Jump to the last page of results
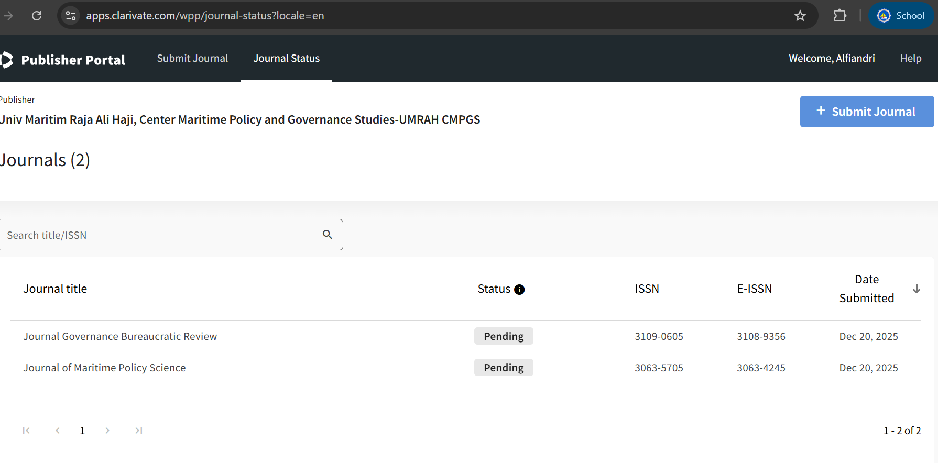 pyautogui.click(x=138, y=431)
